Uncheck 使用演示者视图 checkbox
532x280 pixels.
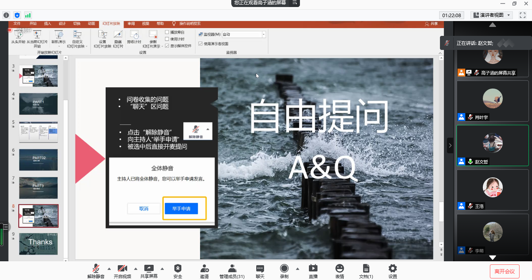tap(200, 44)
